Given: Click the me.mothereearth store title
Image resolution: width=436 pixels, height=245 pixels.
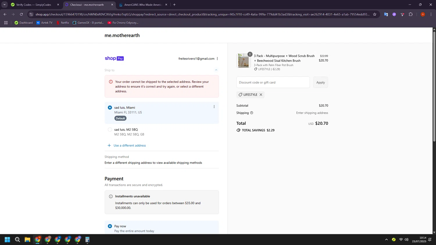Looking at the screenshot, I should (x=122, y=35).
